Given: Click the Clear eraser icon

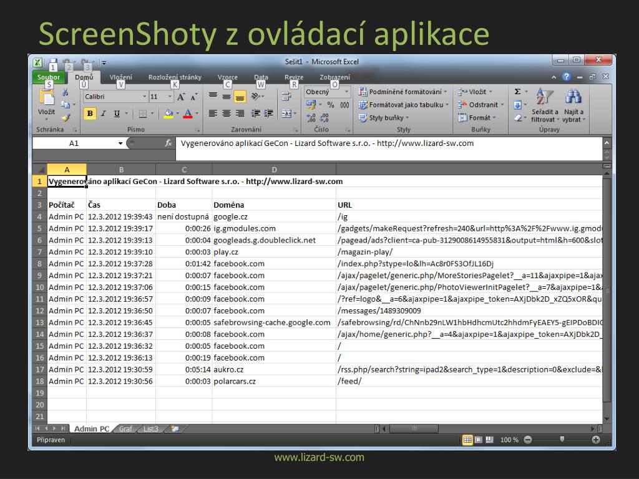Looking at the screenshot, I should coord(517,118).
